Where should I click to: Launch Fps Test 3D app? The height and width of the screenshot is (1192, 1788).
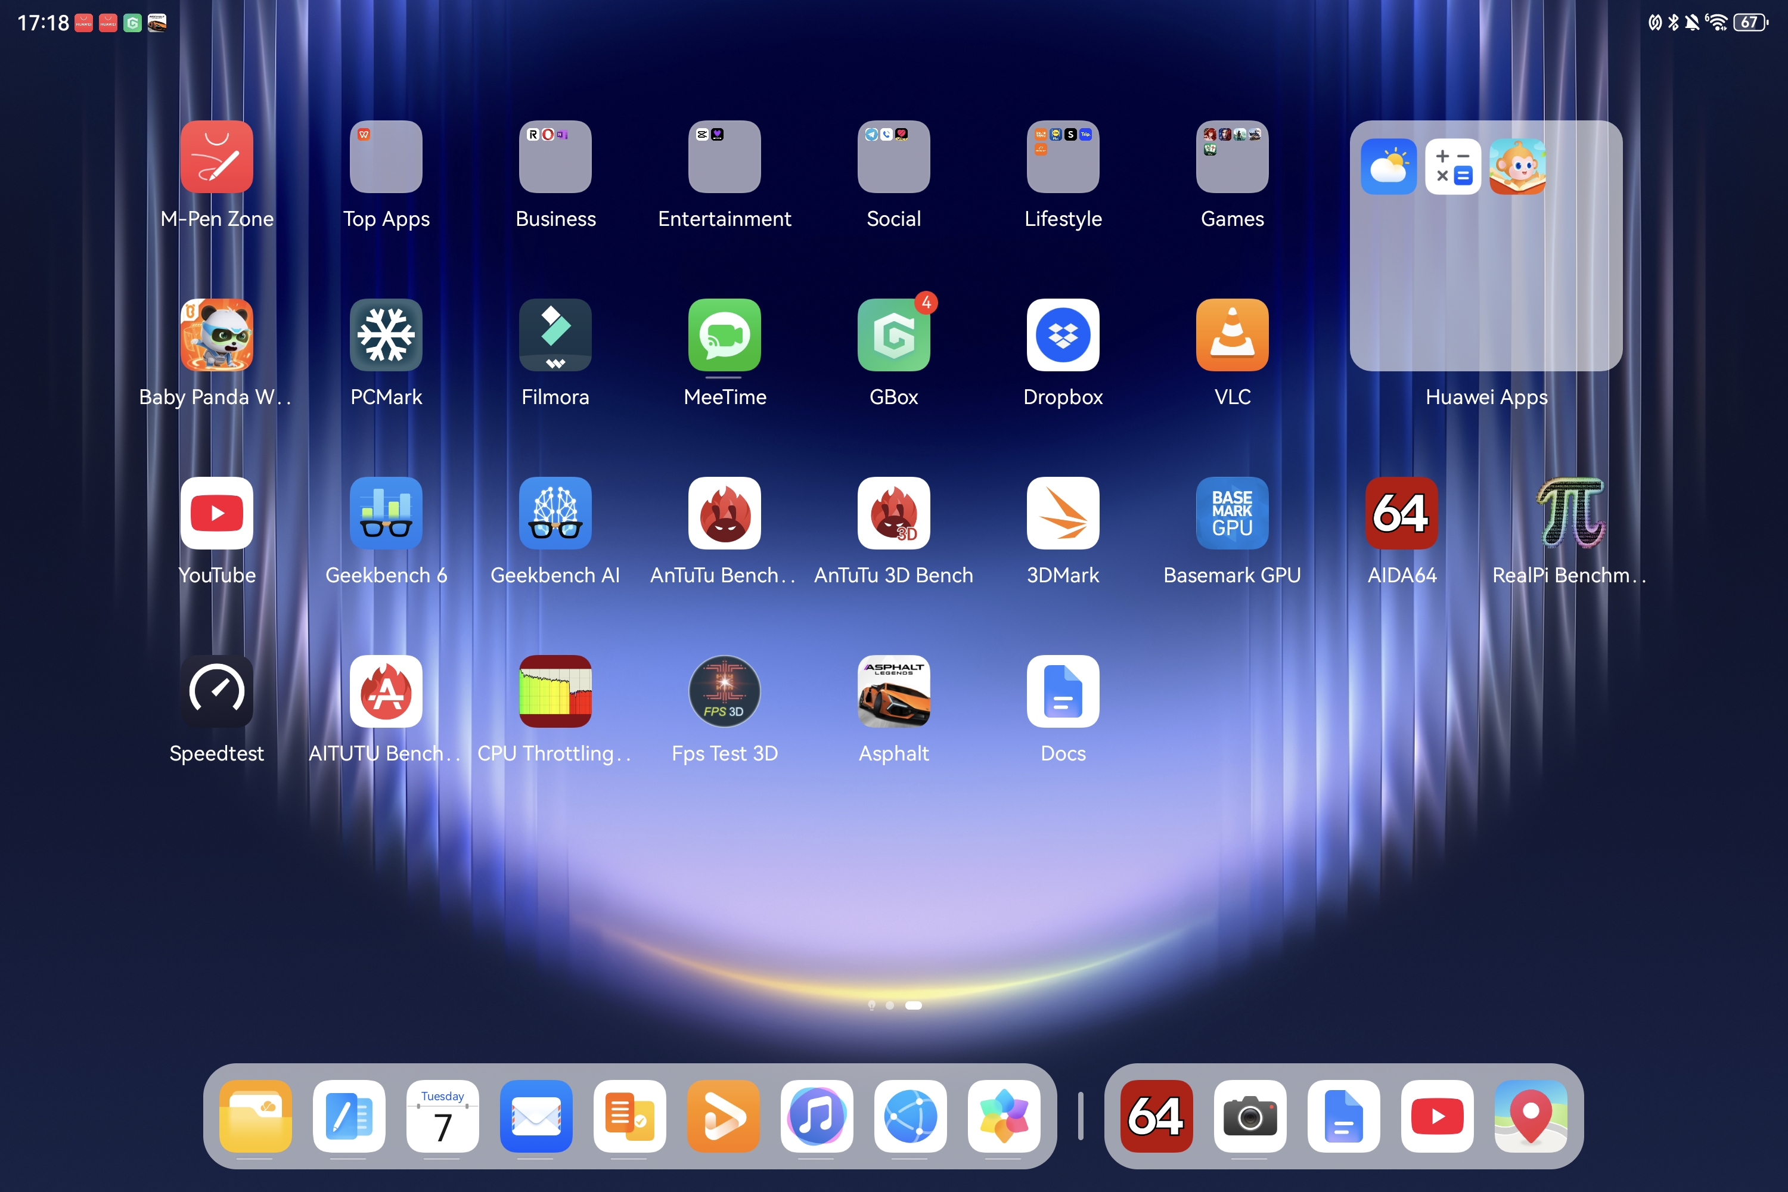pyautogui.click(x=725, y=692)
